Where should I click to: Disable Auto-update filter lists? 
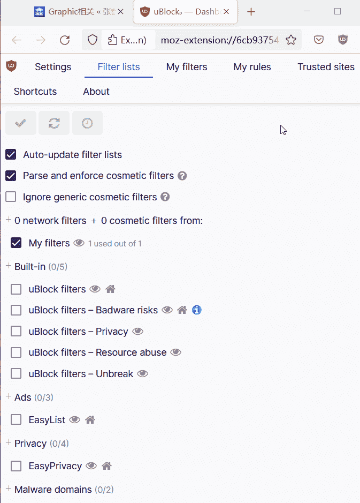pos(10,154)
